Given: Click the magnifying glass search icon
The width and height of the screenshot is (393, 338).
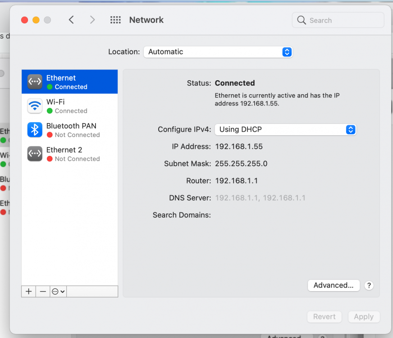Looking at the screenshot, I should (302, 20).
